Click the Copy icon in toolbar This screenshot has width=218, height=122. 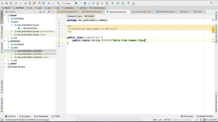click(30, 3)
